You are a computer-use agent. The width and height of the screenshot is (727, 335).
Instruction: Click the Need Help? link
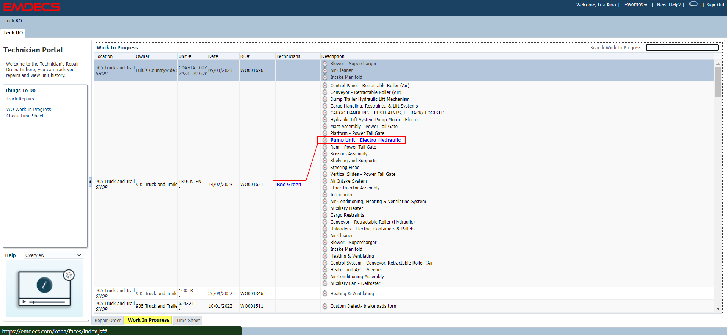(669, 5)
